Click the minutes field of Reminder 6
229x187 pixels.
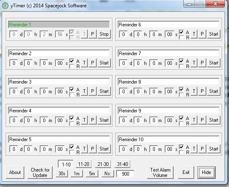coord(154,34)
